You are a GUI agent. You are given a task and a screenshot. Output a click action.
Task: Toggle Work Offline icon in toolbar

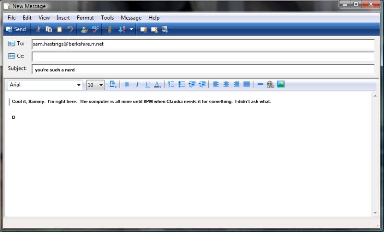[165, 30]
